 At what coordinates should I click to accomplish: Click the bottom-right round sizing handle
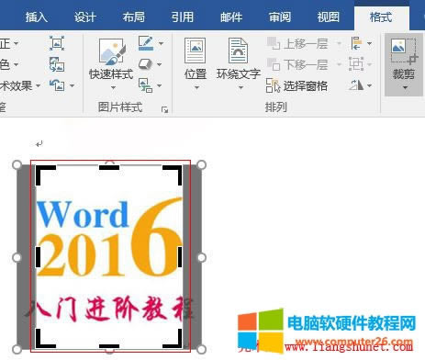coord(201,349)
